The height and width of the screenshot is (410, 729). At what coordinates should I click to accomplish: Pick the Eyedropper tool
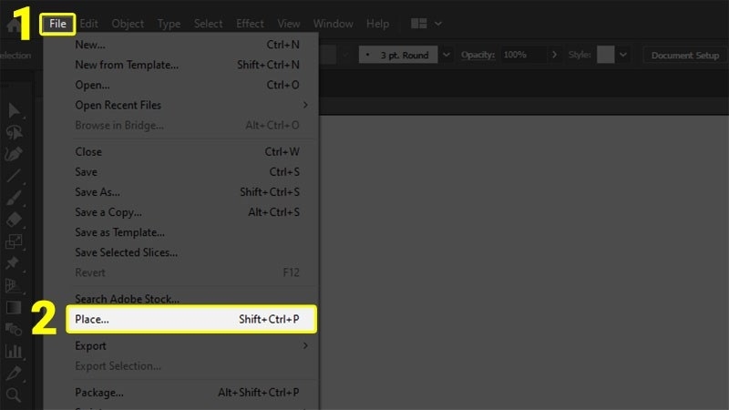click(x=14, y=373)
